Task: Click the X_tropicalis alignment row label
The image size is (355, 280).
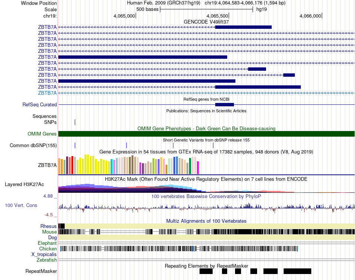Action: [x=44, y=255]
